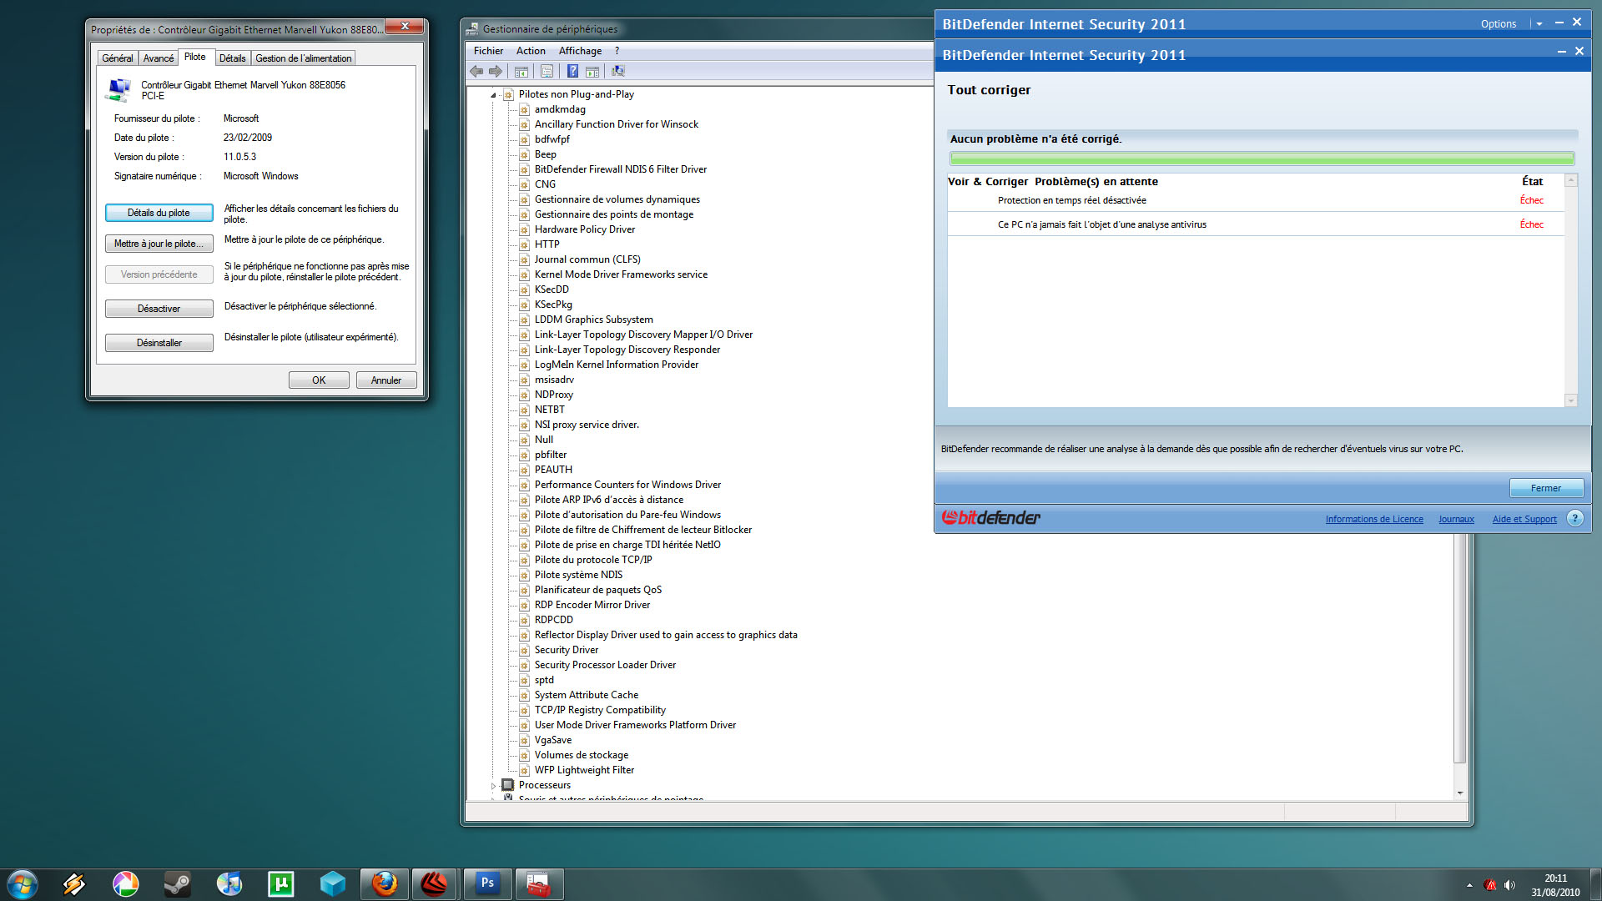1602x901 pixels.
Task: Select the amdkmdag driver entry
Action: [560, 109]
